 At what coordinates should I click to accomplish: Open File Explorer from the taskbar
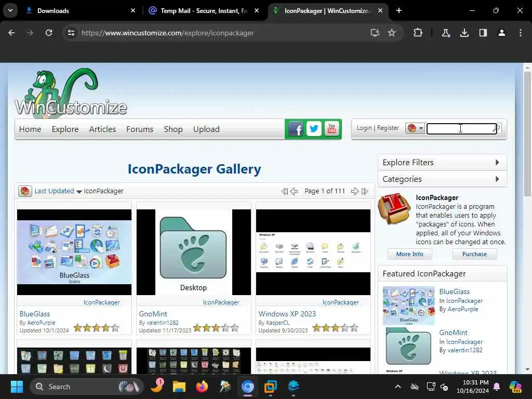tap(179, 387)
